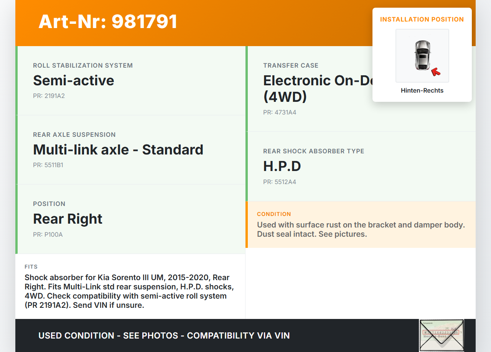Click PR code 5512A4 under H.P.D
This screenshot has height=352, width=491.
click(x=280, y=182)
